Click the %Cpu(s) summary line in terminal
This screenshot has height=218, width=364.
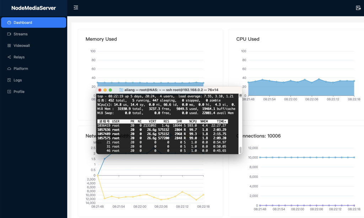tap(166, 105)
